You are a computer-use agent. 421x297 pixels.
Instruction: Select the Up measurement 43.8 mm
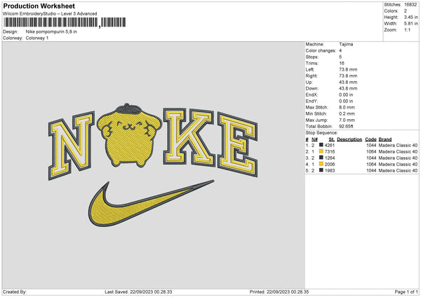348,82
